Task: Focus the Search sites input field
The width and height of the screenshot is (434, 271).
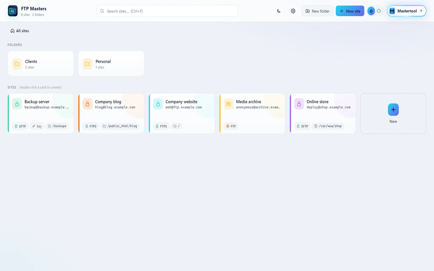Action: click(167, 11)
